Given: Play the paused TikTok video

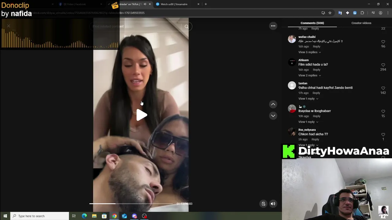Looking at the screenshot, I should tap(141, 115).
